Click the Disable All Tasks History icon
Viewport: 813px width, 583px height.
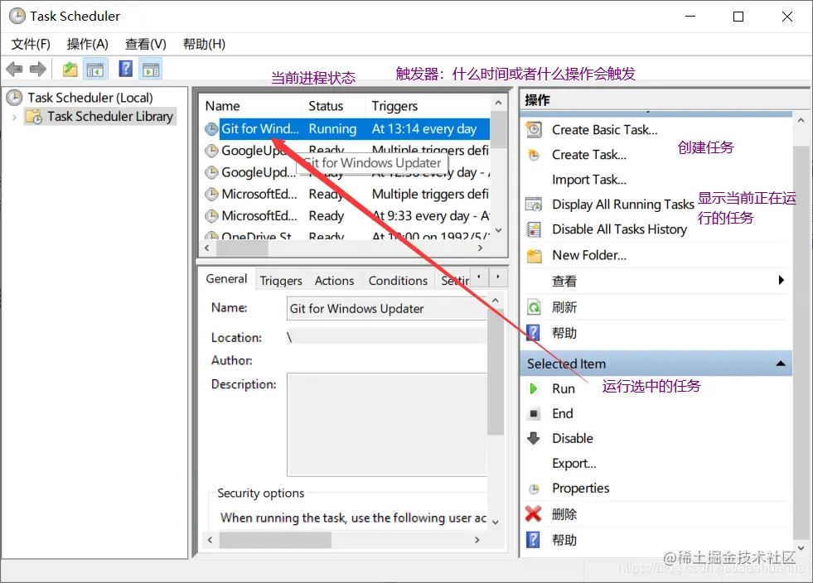pyautogui.click(x=534, y=229)
